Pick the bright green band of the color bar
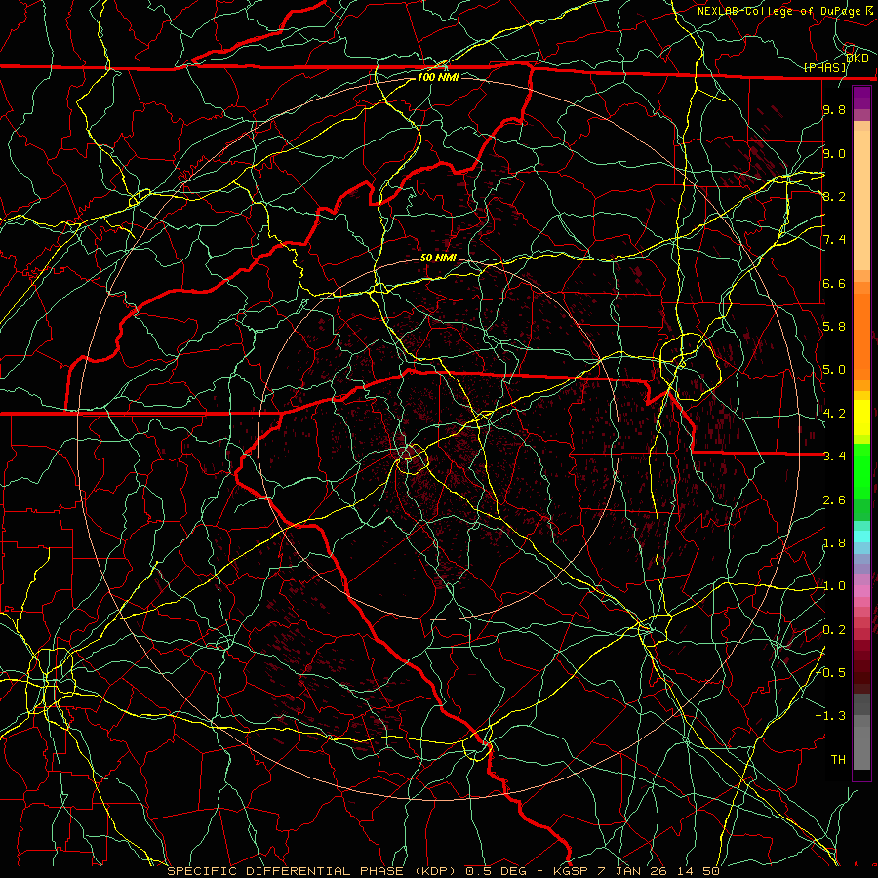This screenshot has height=878, width=878. coord(861,470)
